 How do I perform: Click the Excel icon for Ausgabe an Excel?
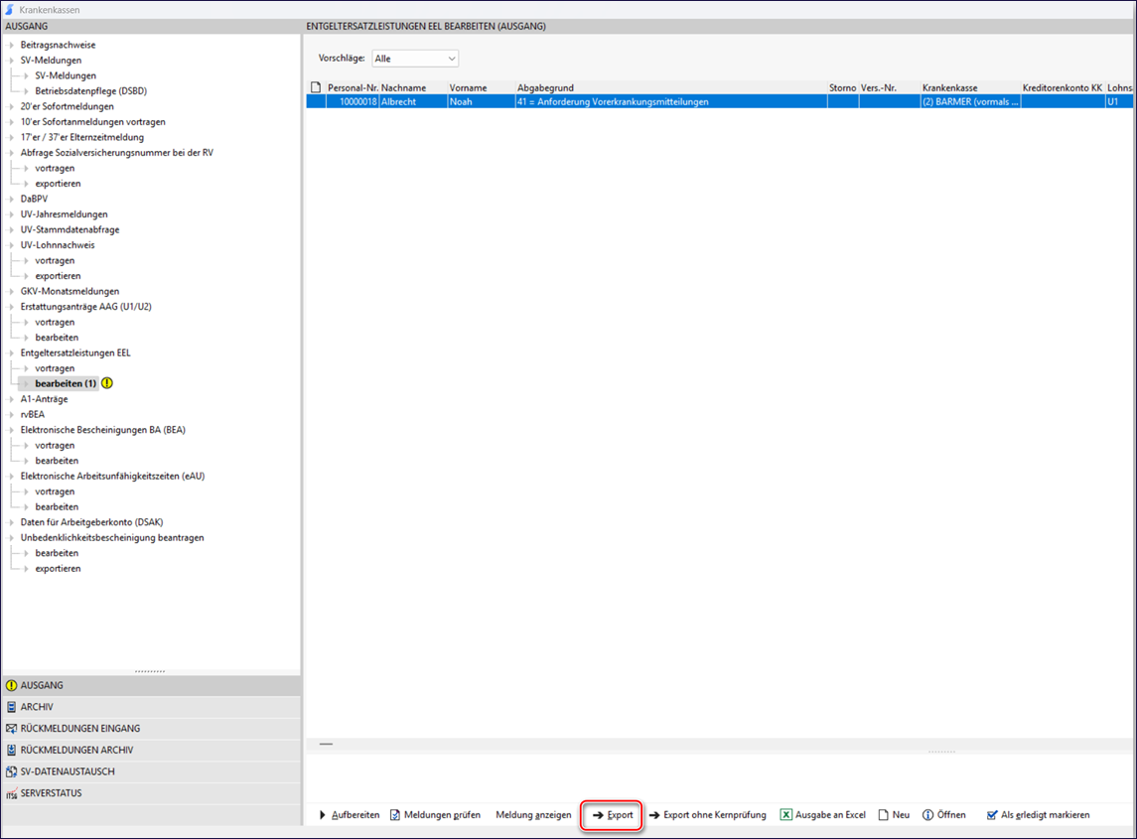pyautogui.click(x=785, y=815)
